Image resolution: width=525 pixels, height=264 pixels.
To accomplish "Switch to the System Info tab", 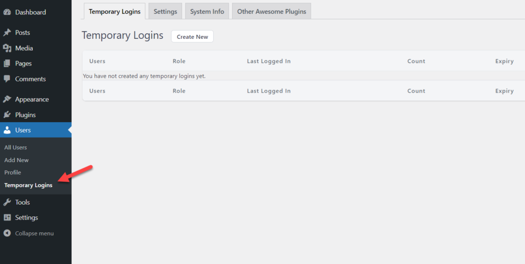I will click(207, 11).
